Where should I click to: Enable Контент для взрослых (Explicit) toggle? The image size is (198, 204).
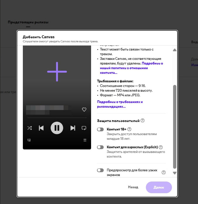click(100, 147)
